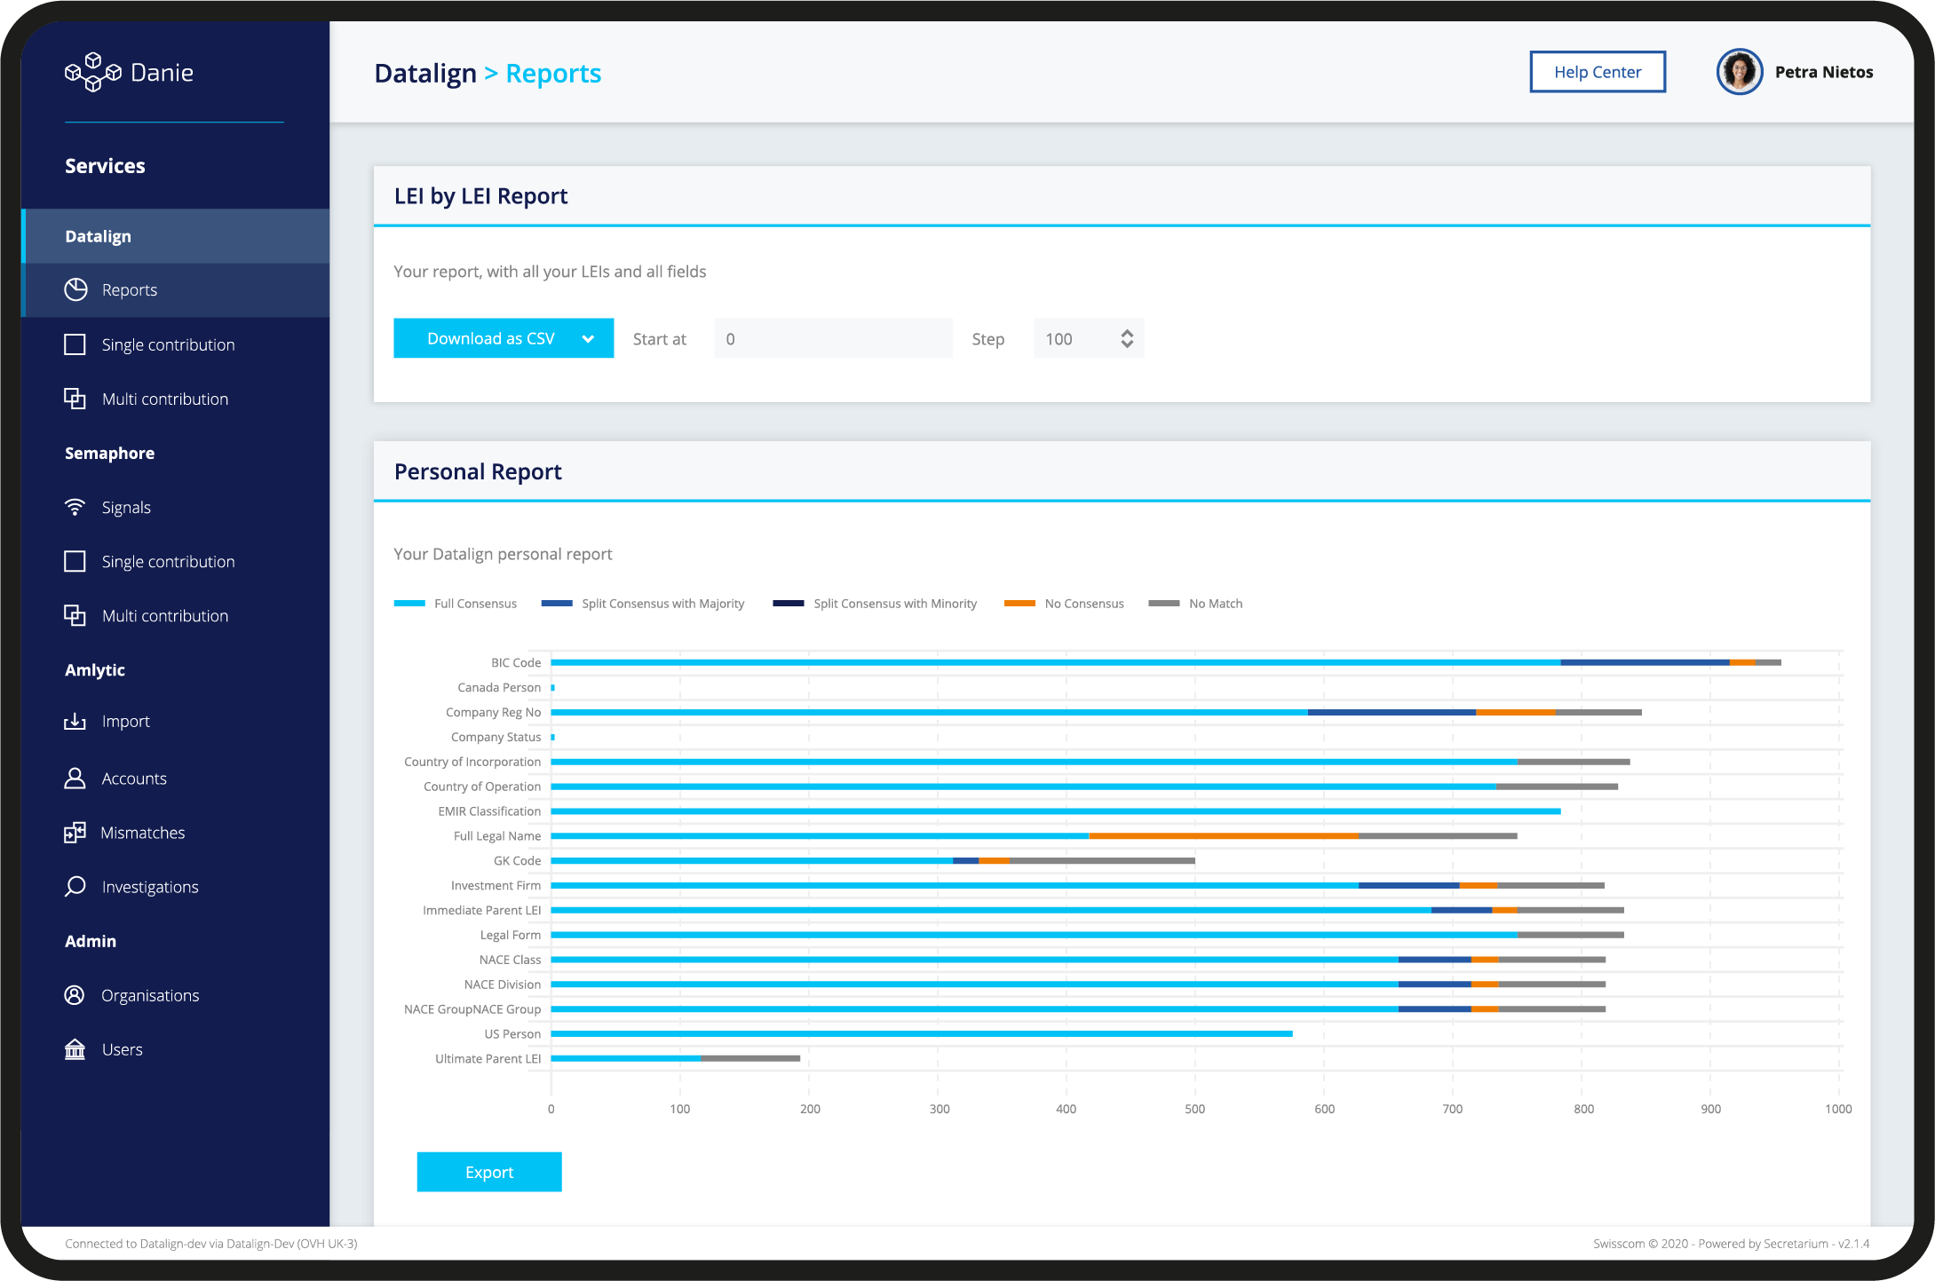1935x1281 pixels.
Task: Click the Export button below the chart
Action: coord(488,1172)
